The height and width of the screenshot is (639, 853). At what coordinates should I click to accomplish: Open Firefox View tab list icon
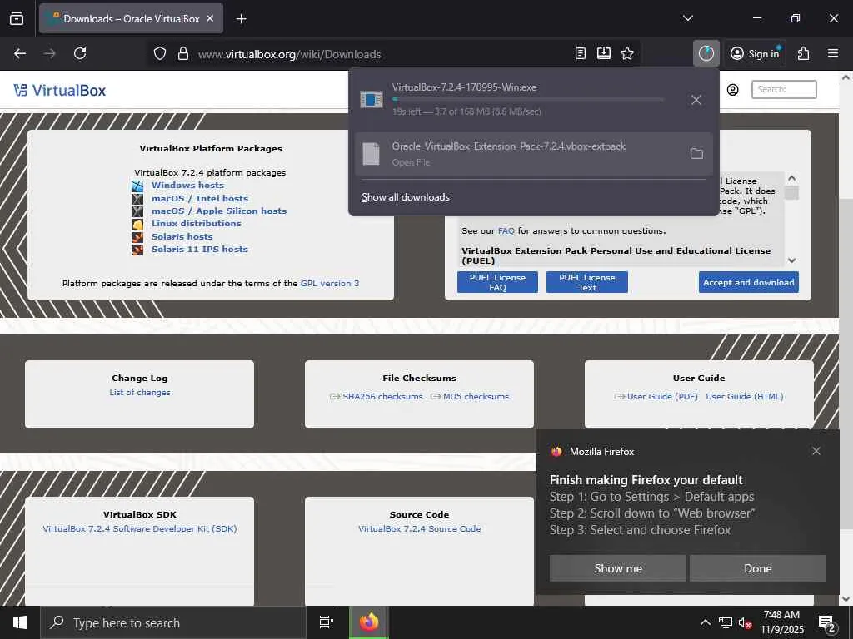coord(17,18)
